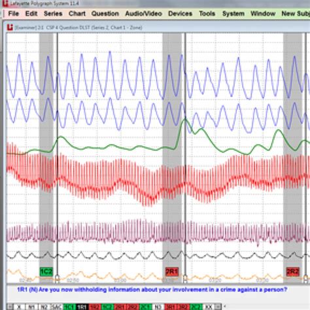Open the Chart menu
Viewport: 310px width, 310px height.
[x=77, y=14]
